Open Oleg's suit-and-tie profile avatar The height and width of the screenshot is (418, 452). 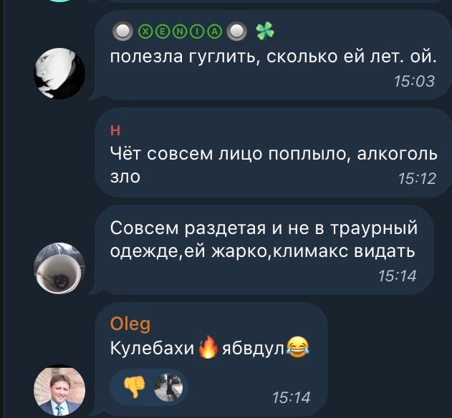coord(59,390)
